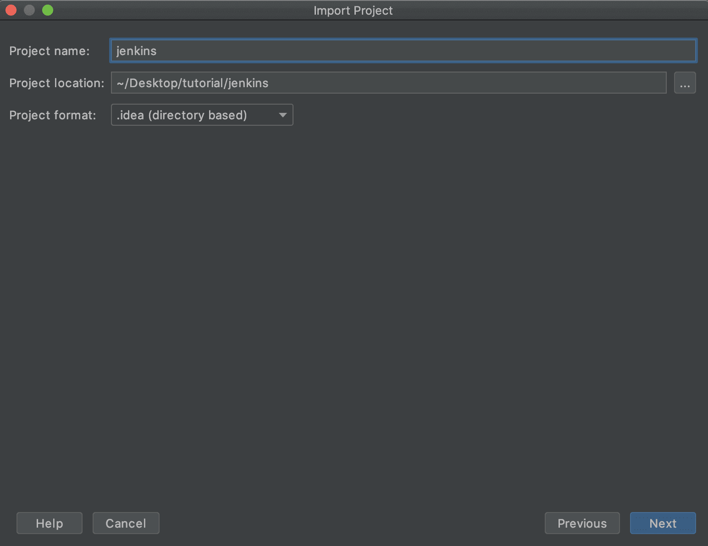
Task: Click the Import Project title bar
Action: [353, 10]
